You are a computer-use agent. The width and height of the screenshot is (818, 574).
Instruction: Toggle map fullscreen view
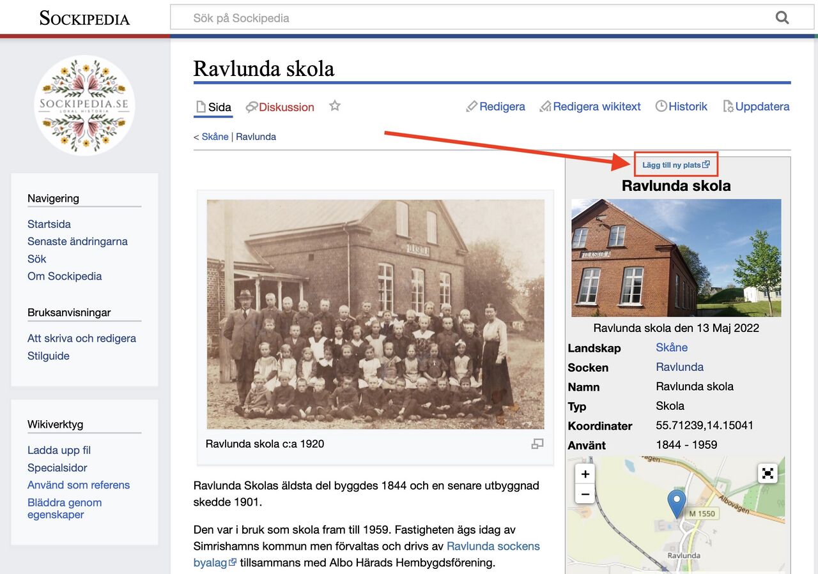768,473
